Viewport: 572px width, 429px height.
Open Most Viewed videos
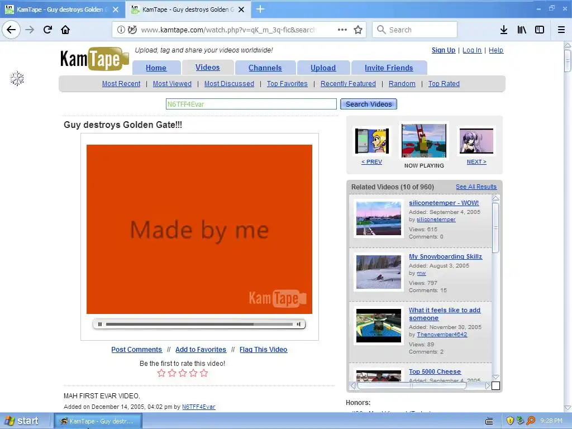click(172, 84)
